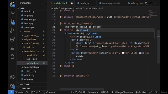Click the synchronize changes icon
The image size is (168, 94).
pyautogui.click(x=27, y=92)
